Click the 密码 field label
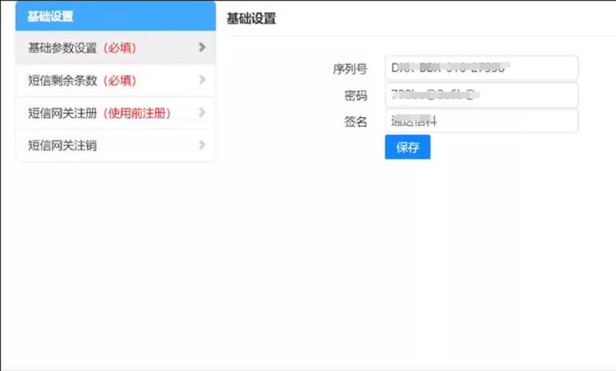The height and width of the screenshot is (371, 616). coord(356,95)
